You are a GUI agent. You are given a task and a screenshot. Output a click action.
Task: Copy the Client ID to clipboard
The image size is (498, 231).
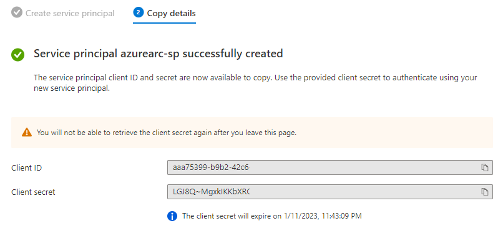[484, 167]
